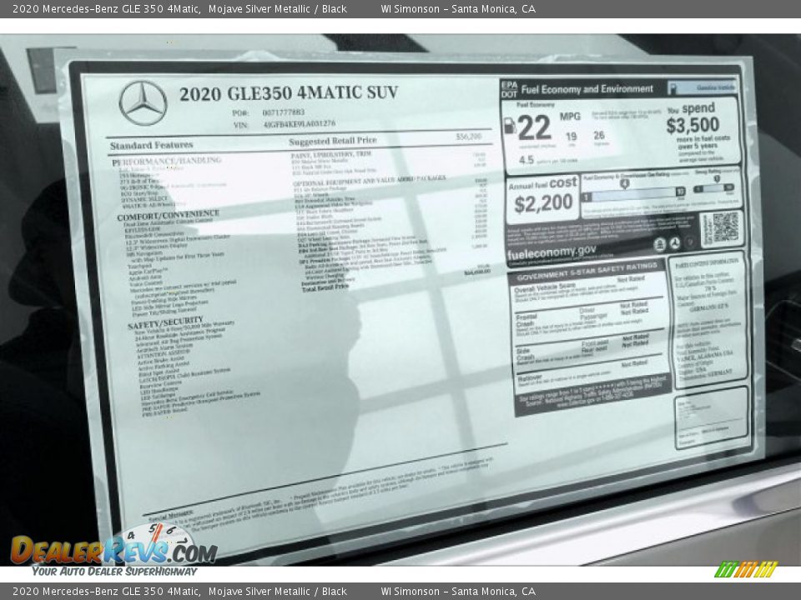
Task: Click the "COMFORT/CONVENIENCE" section title
Action: pos(168,215)
